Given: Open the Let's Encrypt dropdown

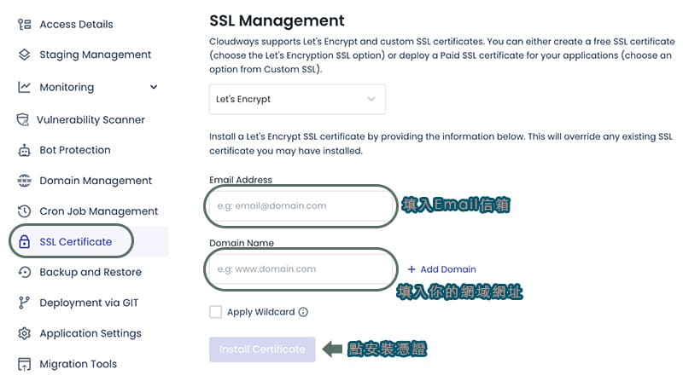Looking at the screenshot, I should (x=297, y=99).
